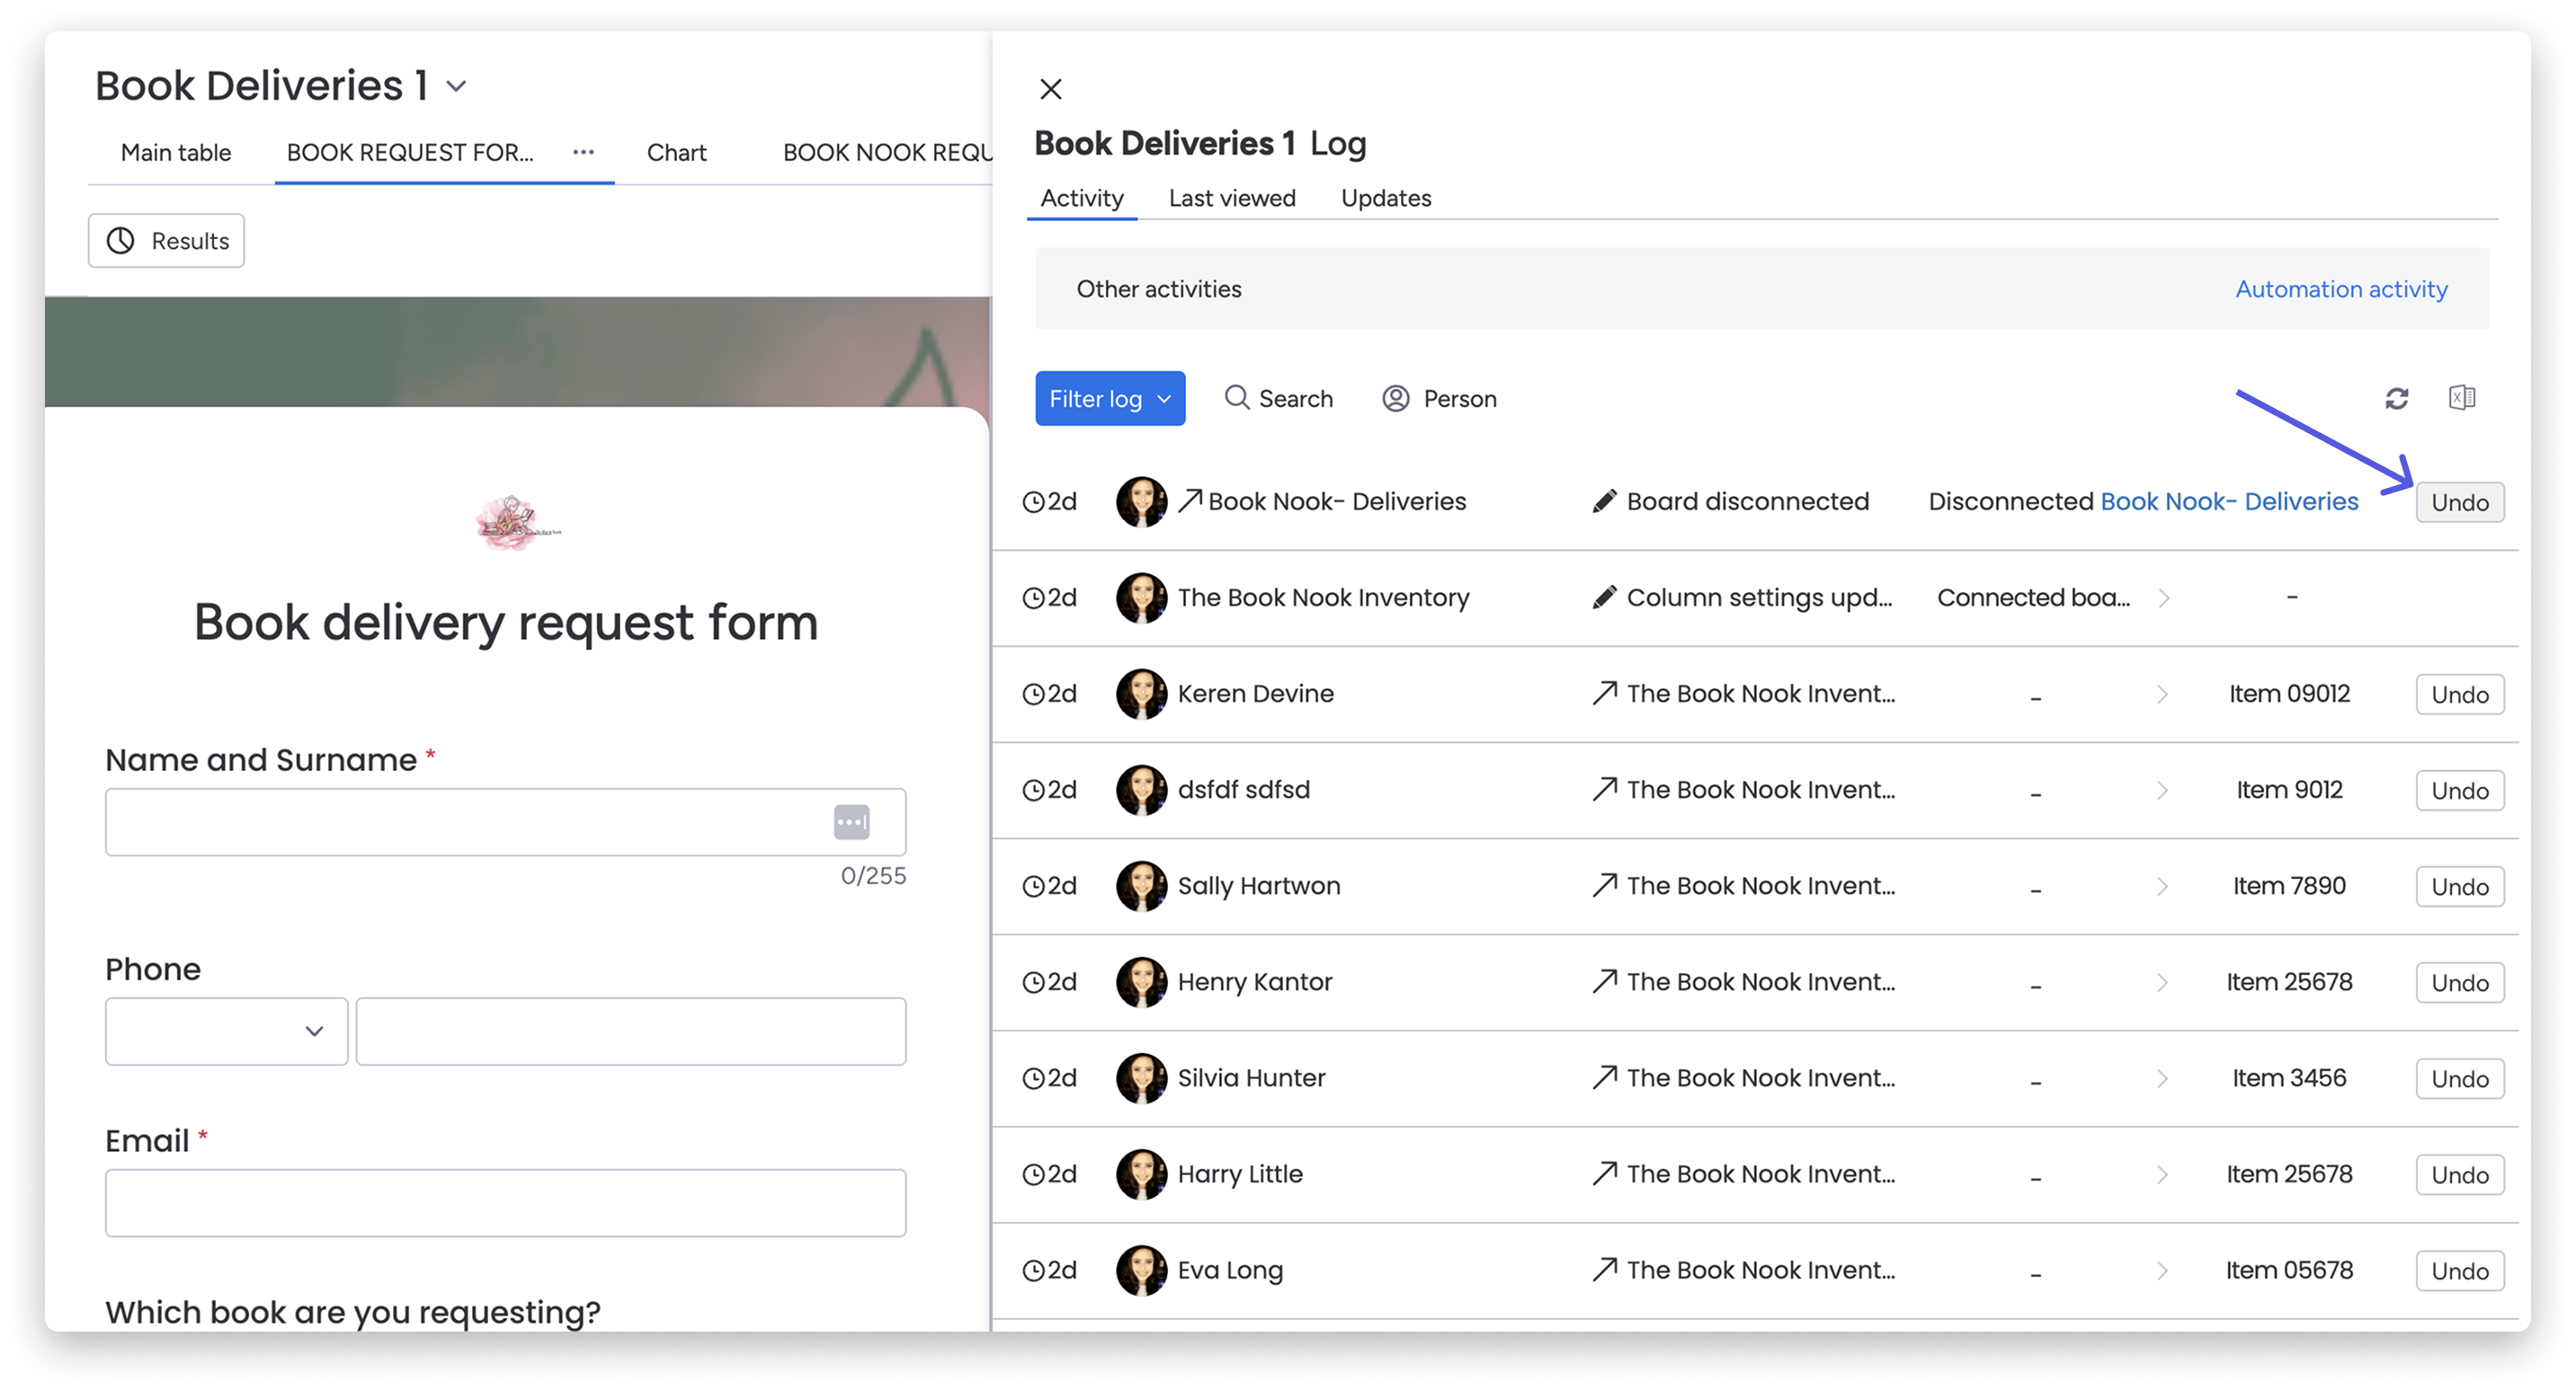Click Book Nook- Deliveries blue link
This screenshot has width=2576, height=1390.
[2229, 501]
